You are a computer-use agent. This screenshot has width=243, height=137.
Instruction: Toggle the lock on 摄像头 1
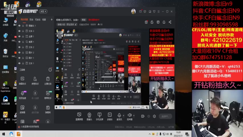(x=23, y=26)
